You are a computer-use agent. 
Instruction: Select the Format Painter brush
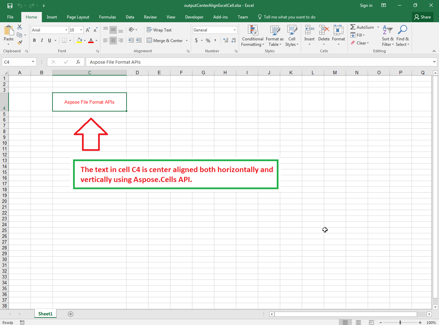(20, 43)
